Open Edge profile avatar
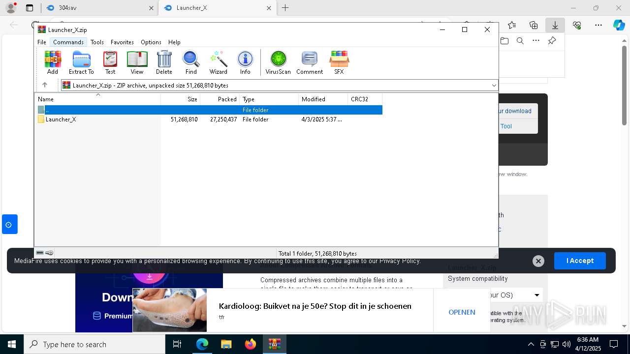This screenshot has width=630, height=354. [11, 8]
